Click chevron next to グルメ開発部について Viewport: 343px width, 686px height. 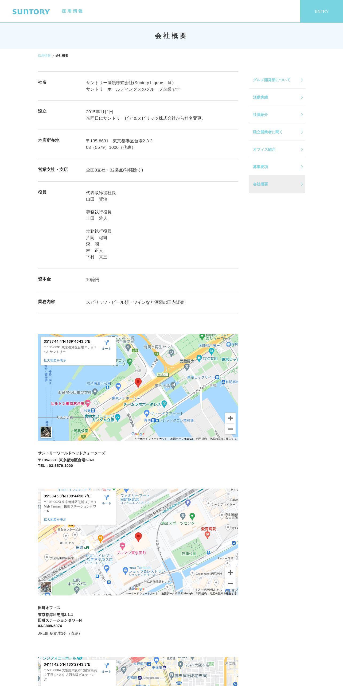302,80
